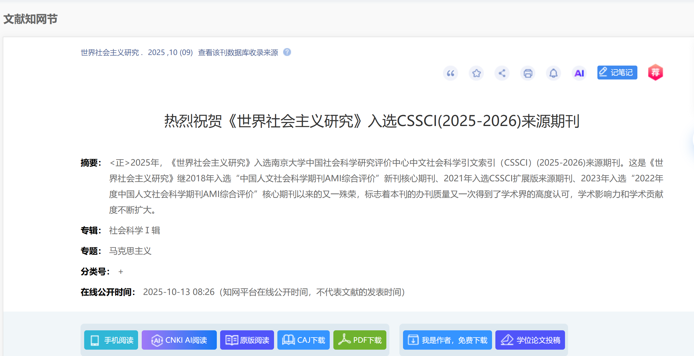Click the quotation mark cite icon

[451, 73]
